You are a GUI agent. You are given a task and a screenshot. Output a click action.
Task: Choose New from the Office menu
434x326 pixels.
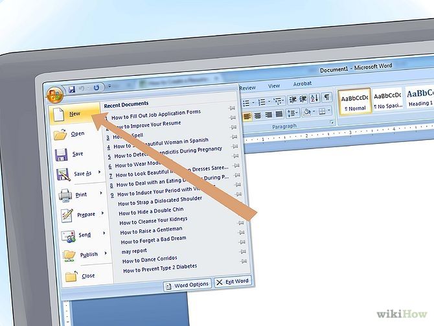[x=74, y=114]
